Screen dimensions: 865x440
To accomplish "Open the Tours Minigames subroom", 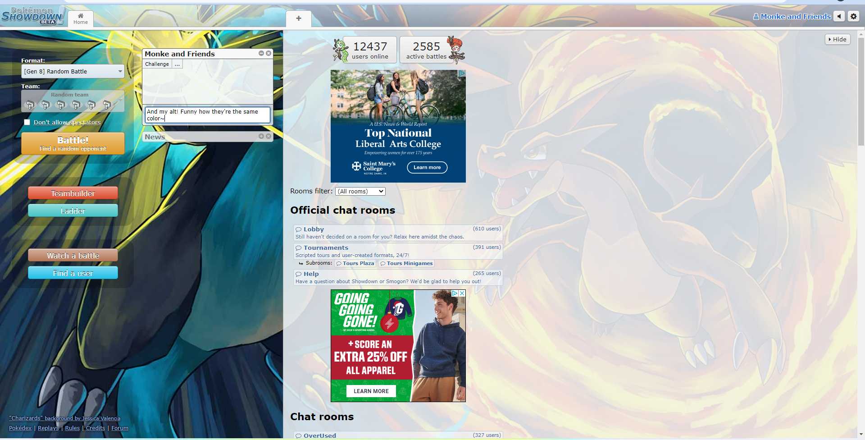I will pyautogui.click(x=406, y=263).
